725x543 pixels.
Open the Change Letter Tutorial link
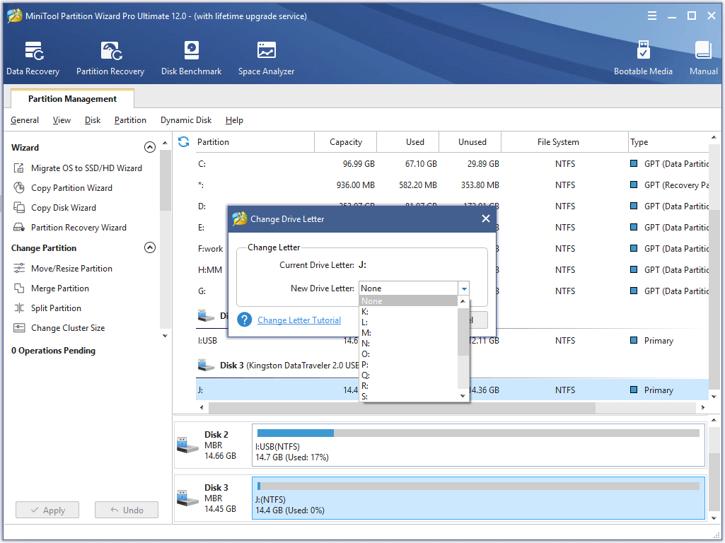tap(299, 320)
